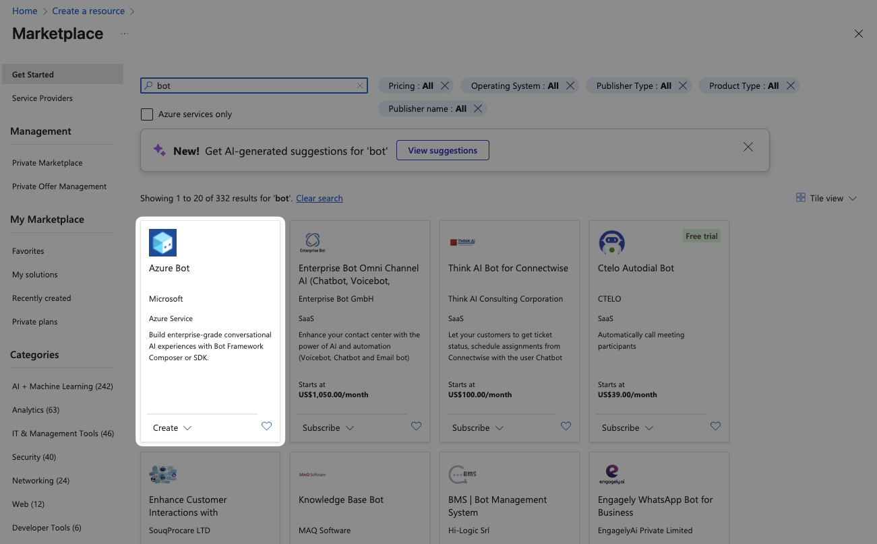
Task: Click the sparkle AI suggestions icon
Action: (x=160, y=150)
